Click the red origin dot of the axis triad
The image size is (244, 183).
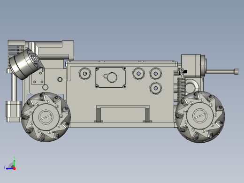(x=15, y=168)
